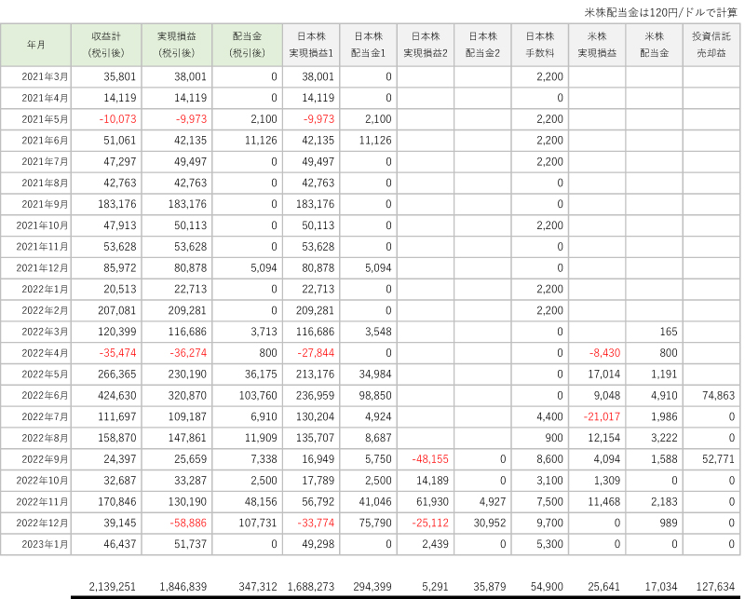The height and width of the screenshot is (599, 745).
Task: Click the 54,900 total fee value
Action: [x=547, y=587]
